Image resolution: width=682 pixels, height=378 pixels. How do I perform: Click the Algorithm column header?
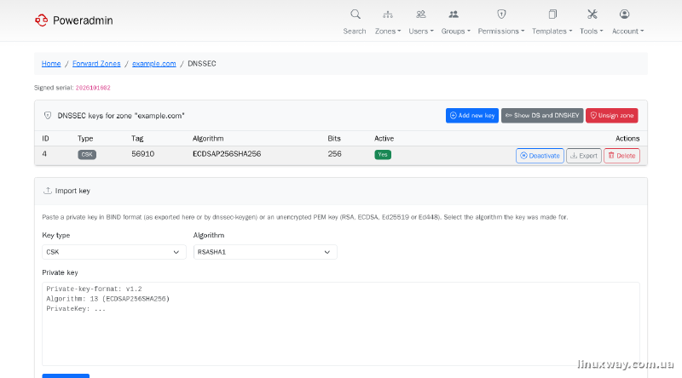(x=208, y=139)
